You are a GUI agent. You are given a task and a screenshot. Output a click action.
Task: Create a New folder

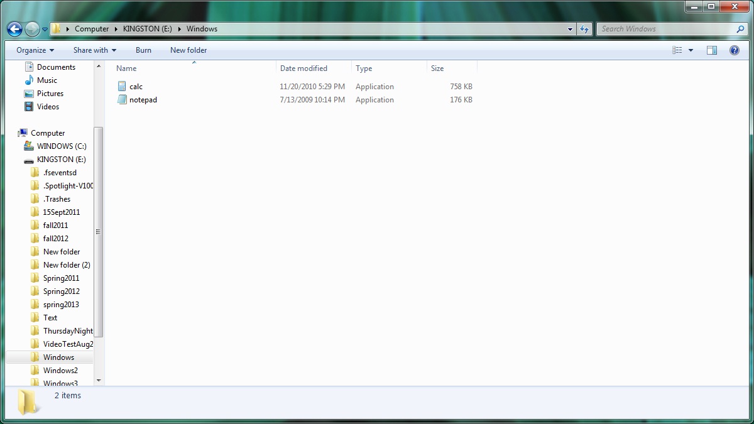pos(188,50)
